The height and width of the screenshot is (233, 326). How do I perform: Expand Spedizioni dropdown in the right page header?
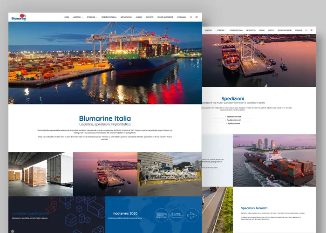[221, 30]
